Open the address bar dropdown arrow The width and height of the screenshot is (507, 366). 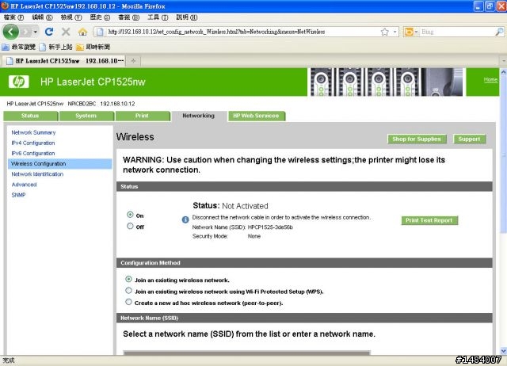[395, 32]
